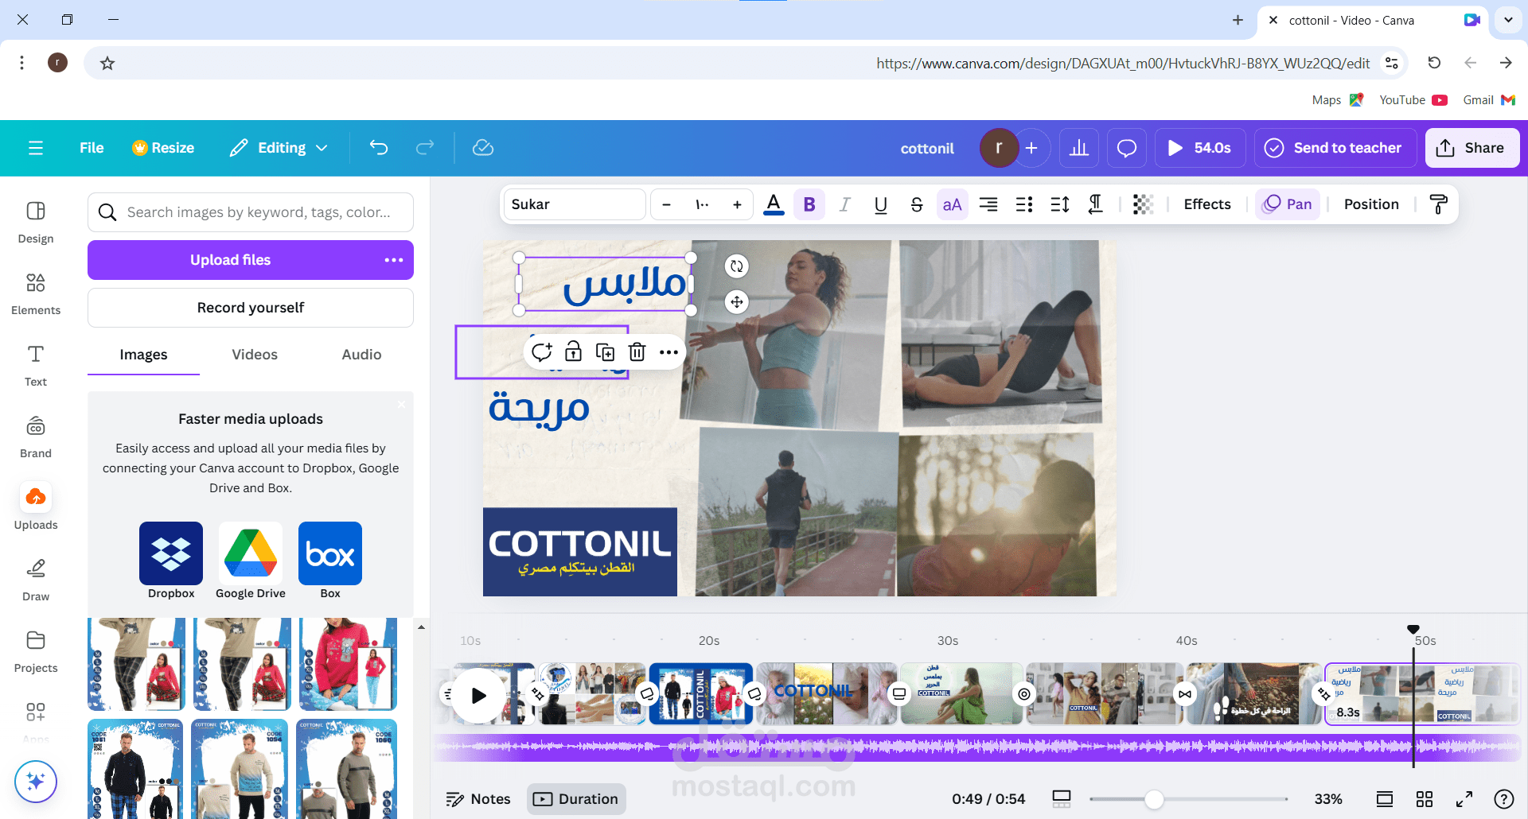
Task: Open more options on floating toolbar
Action: coord(669,352)
